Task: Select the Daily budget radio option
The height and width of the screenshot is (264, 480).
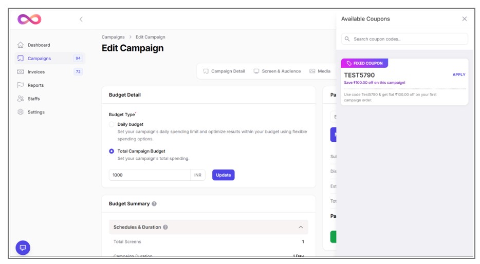Action: pos(112,124)
